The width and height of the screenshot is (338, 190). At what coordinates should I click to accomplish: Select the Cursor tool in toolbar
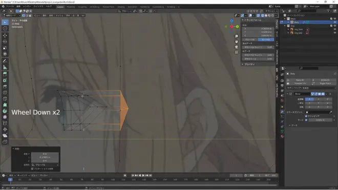pos(5,29)
